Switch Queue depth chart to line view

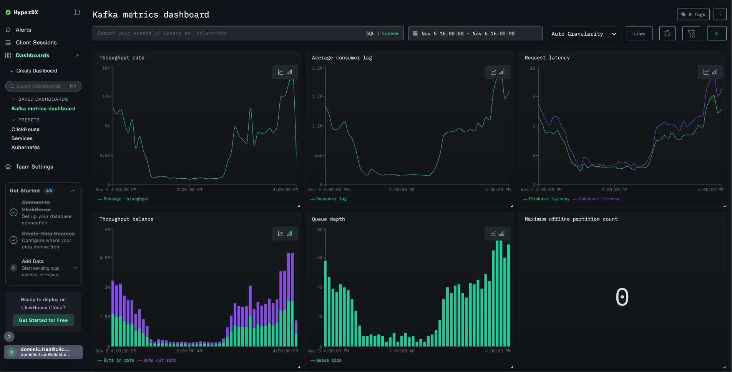494,233
